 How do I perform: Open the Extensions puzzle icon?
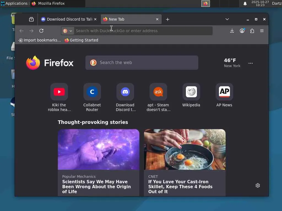tap(252, 31)
